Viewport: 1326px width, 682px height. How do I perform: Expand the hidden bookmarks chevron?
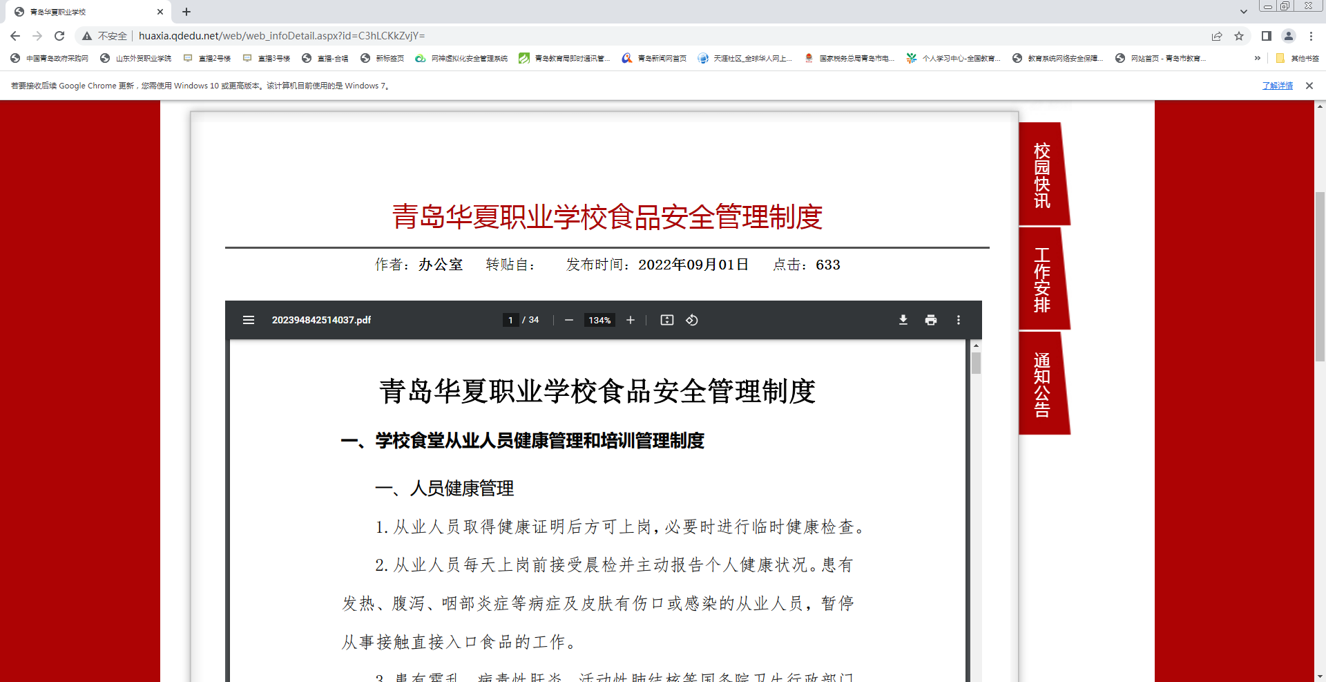[1258, 58]
